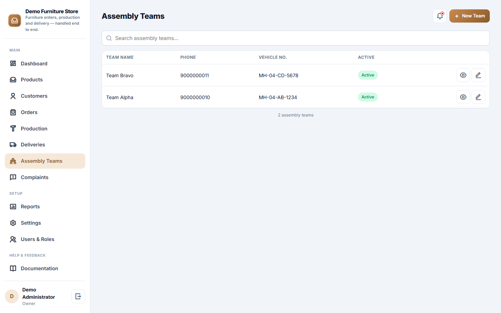Image resolution: width=501 pixels, height=313 pixels.
Task: Edit Team Alpha pencil icon
Action: [x=478, y=97]
